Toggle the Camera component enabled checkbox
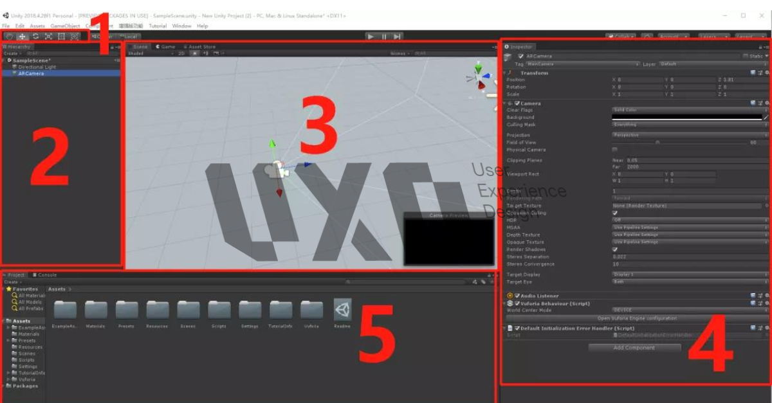Viewport: 772px width, 403px height. pos(517,103)
